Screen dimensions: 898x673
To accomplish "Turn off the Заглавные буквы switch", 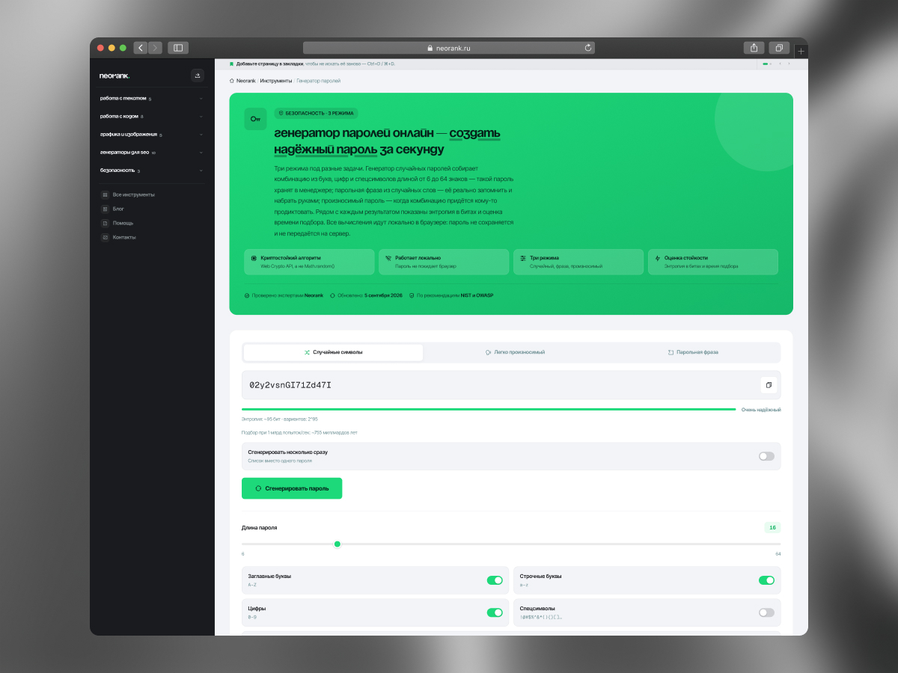I will point(495,580).
